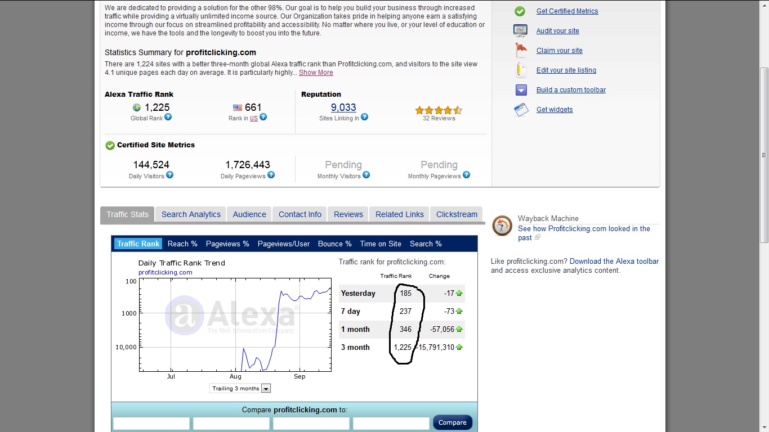Click help icon next to Rank in US
The image size is (769, 432).
(263, 117)
